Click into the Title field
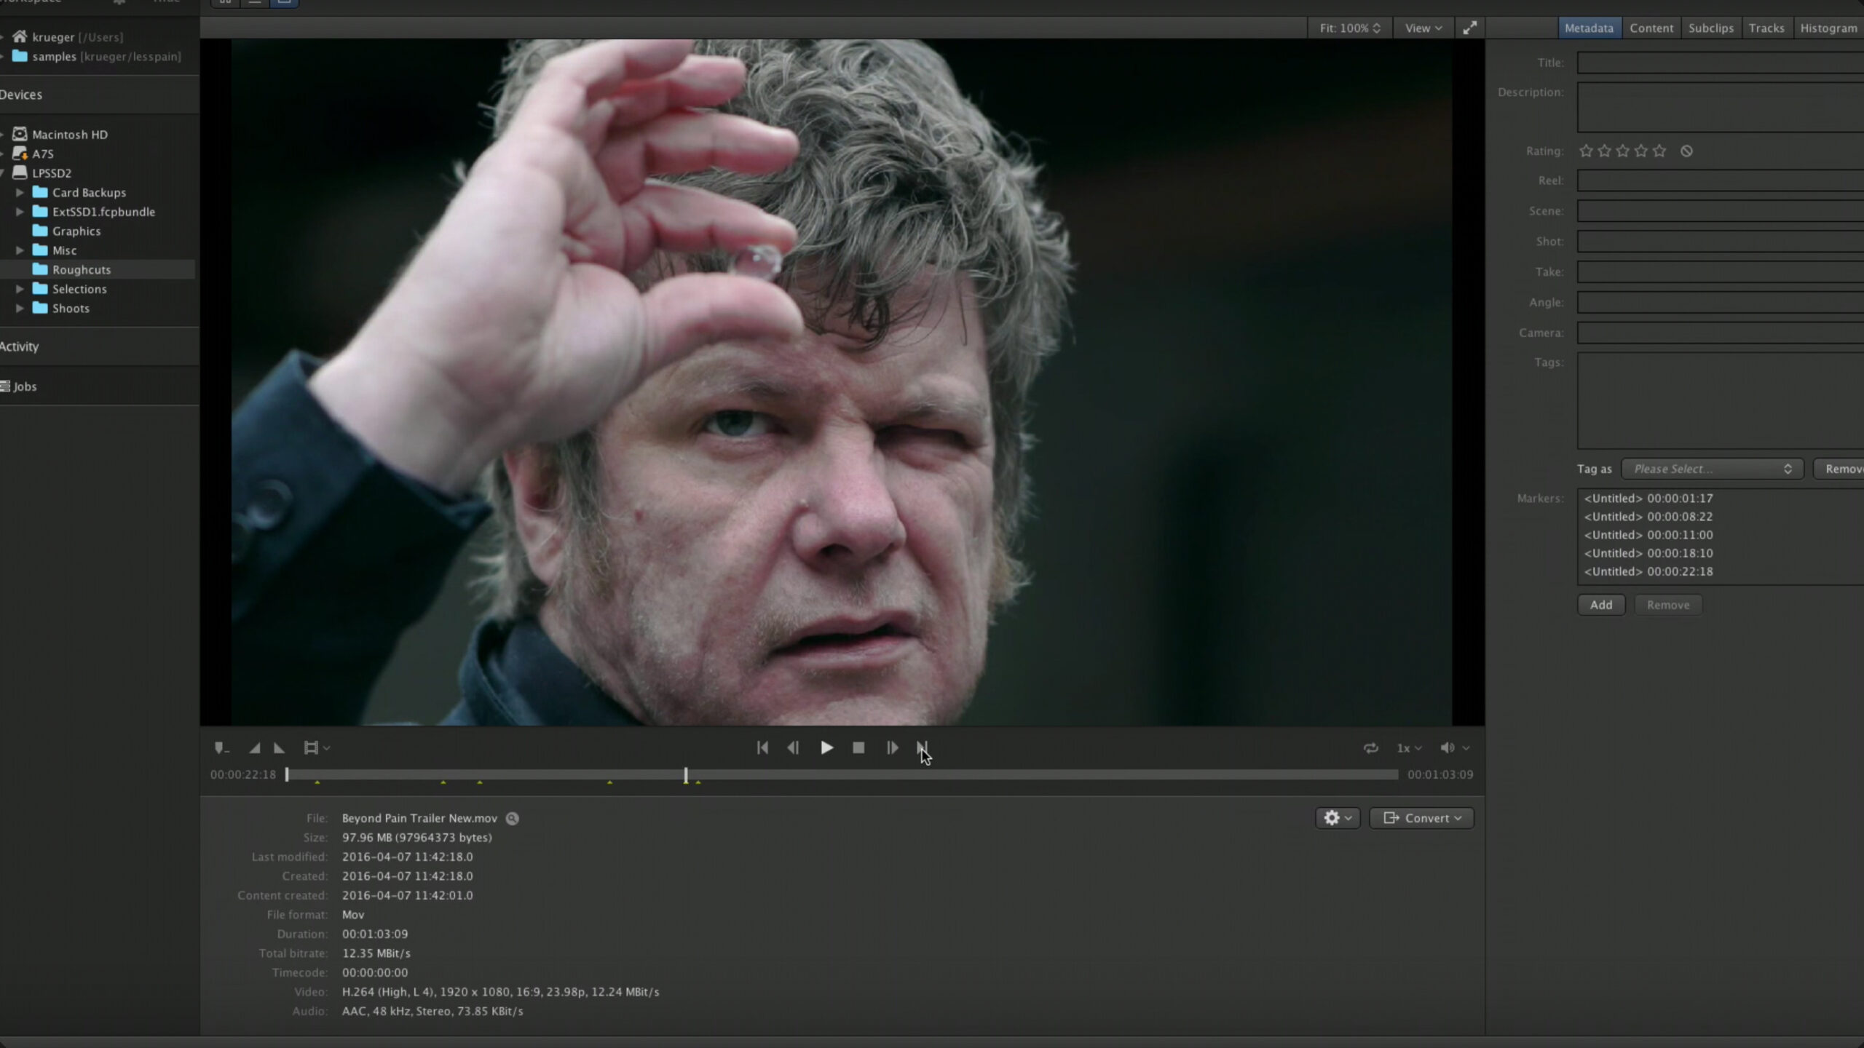The image size is (1864, 1048). [x=1721, y=63]
